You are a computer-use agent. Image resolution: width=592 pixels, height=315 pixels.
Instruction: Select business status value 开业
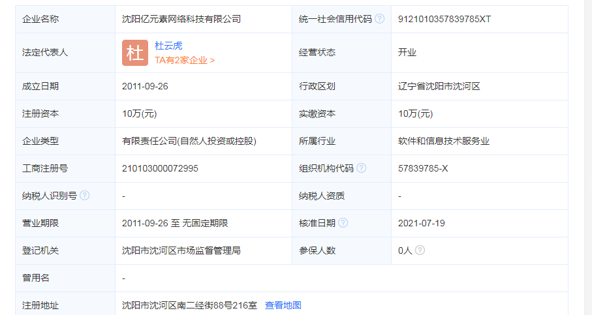pos(407,52)
